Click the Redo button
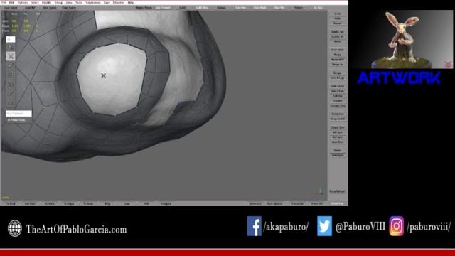Image resolution: width=455 pixels, height=256 pixels. click(x=338, y=18)
